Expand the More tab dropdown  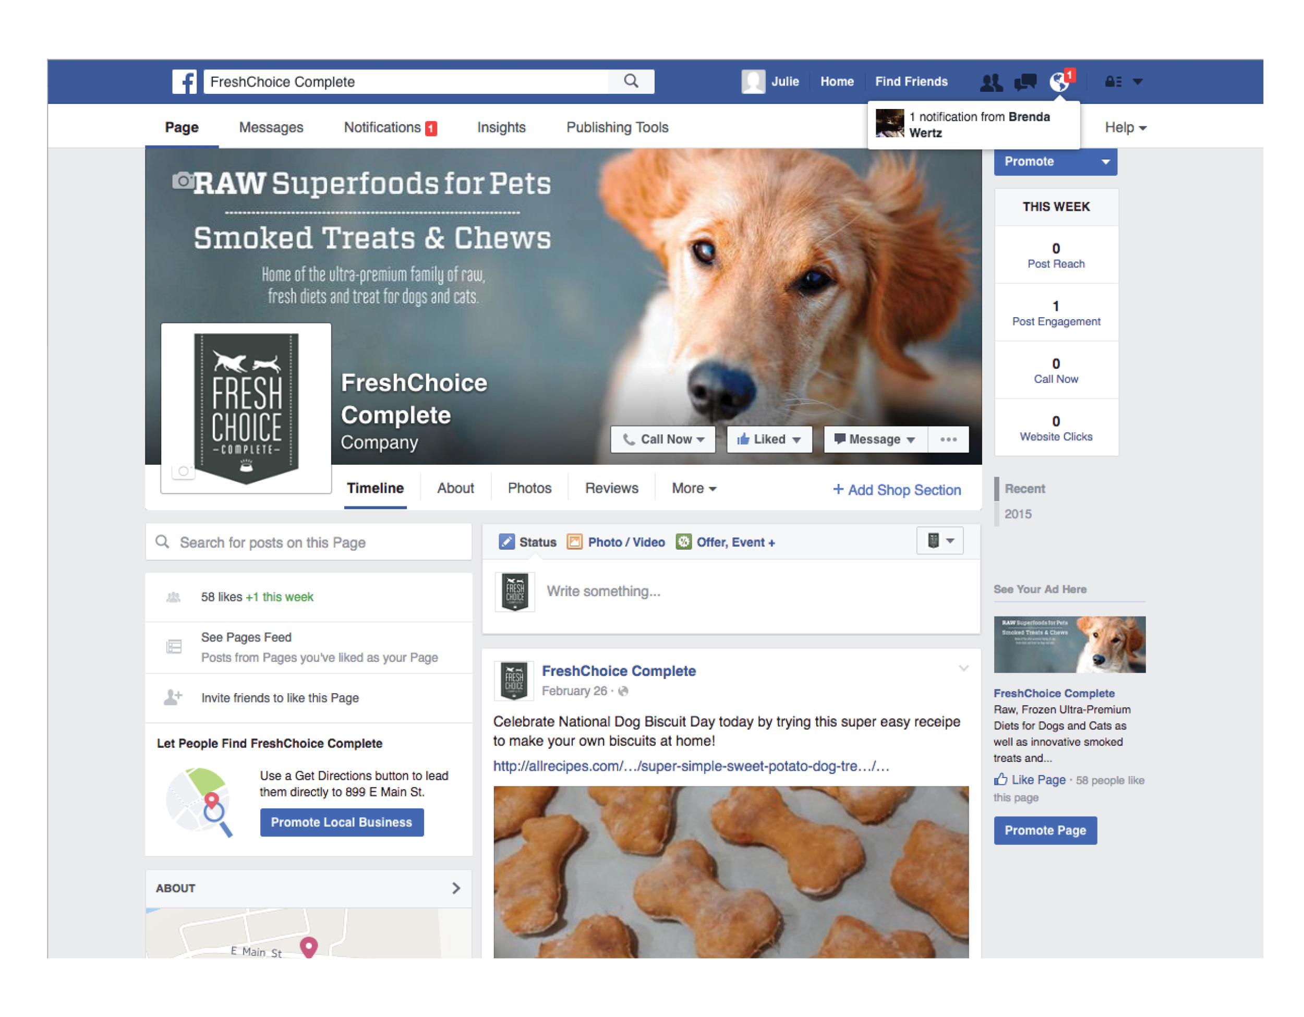point(694,489)
